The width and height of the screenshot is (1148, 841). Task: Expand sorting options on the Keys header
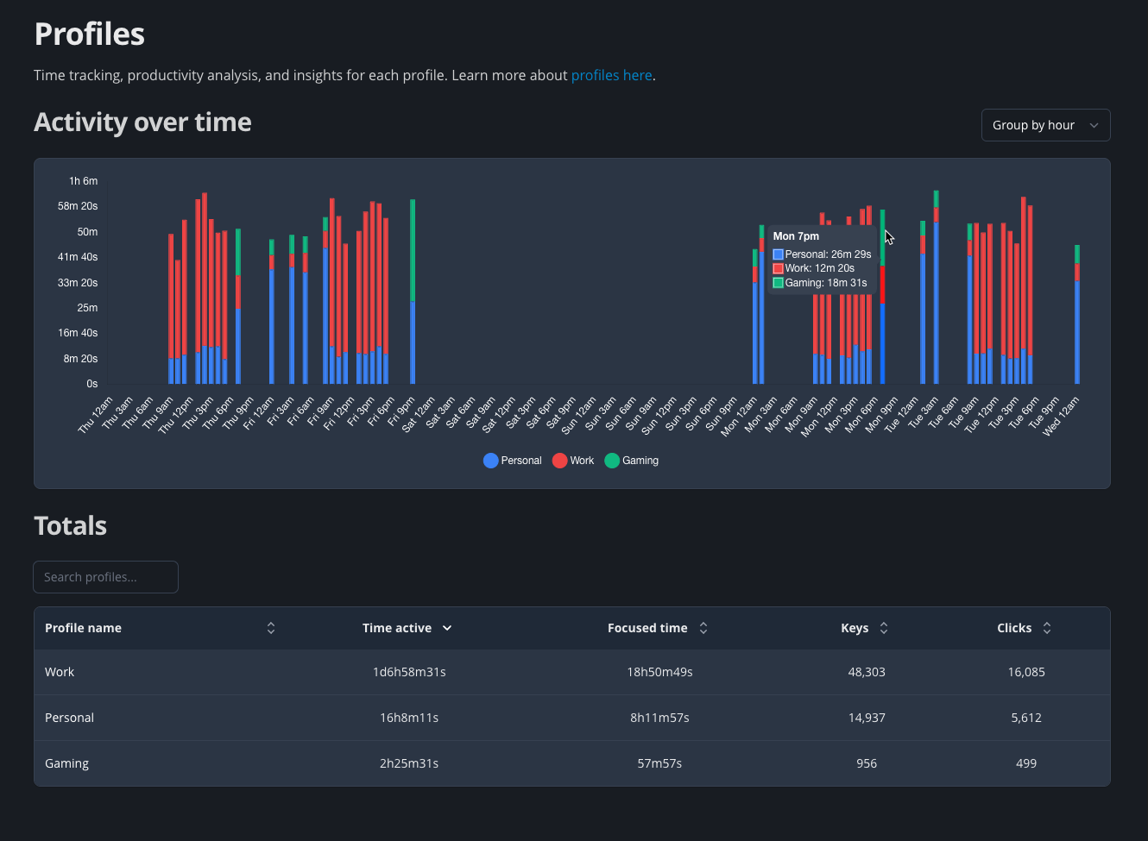(x=885, y=628)
